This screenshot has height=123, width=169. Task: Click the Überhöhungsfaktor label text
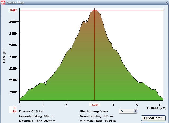pos(94,111)
